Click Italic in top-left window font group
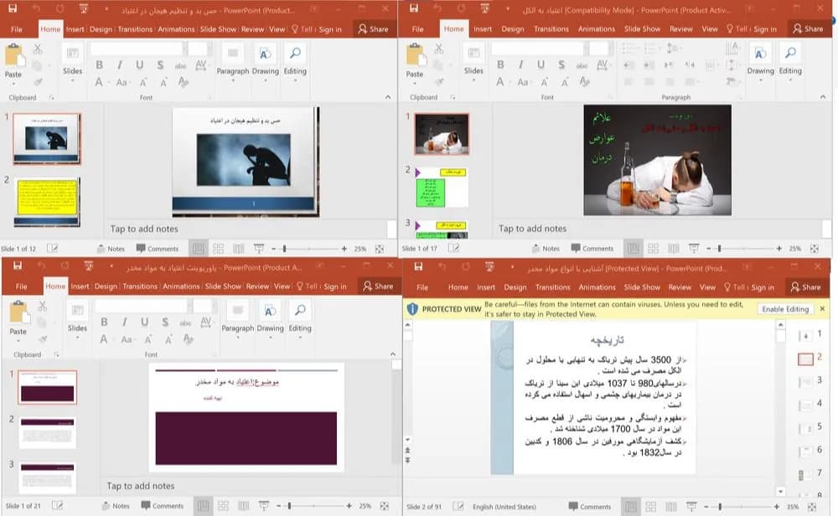The width and height of the screenshot is (838, 516). coord(119,64)
